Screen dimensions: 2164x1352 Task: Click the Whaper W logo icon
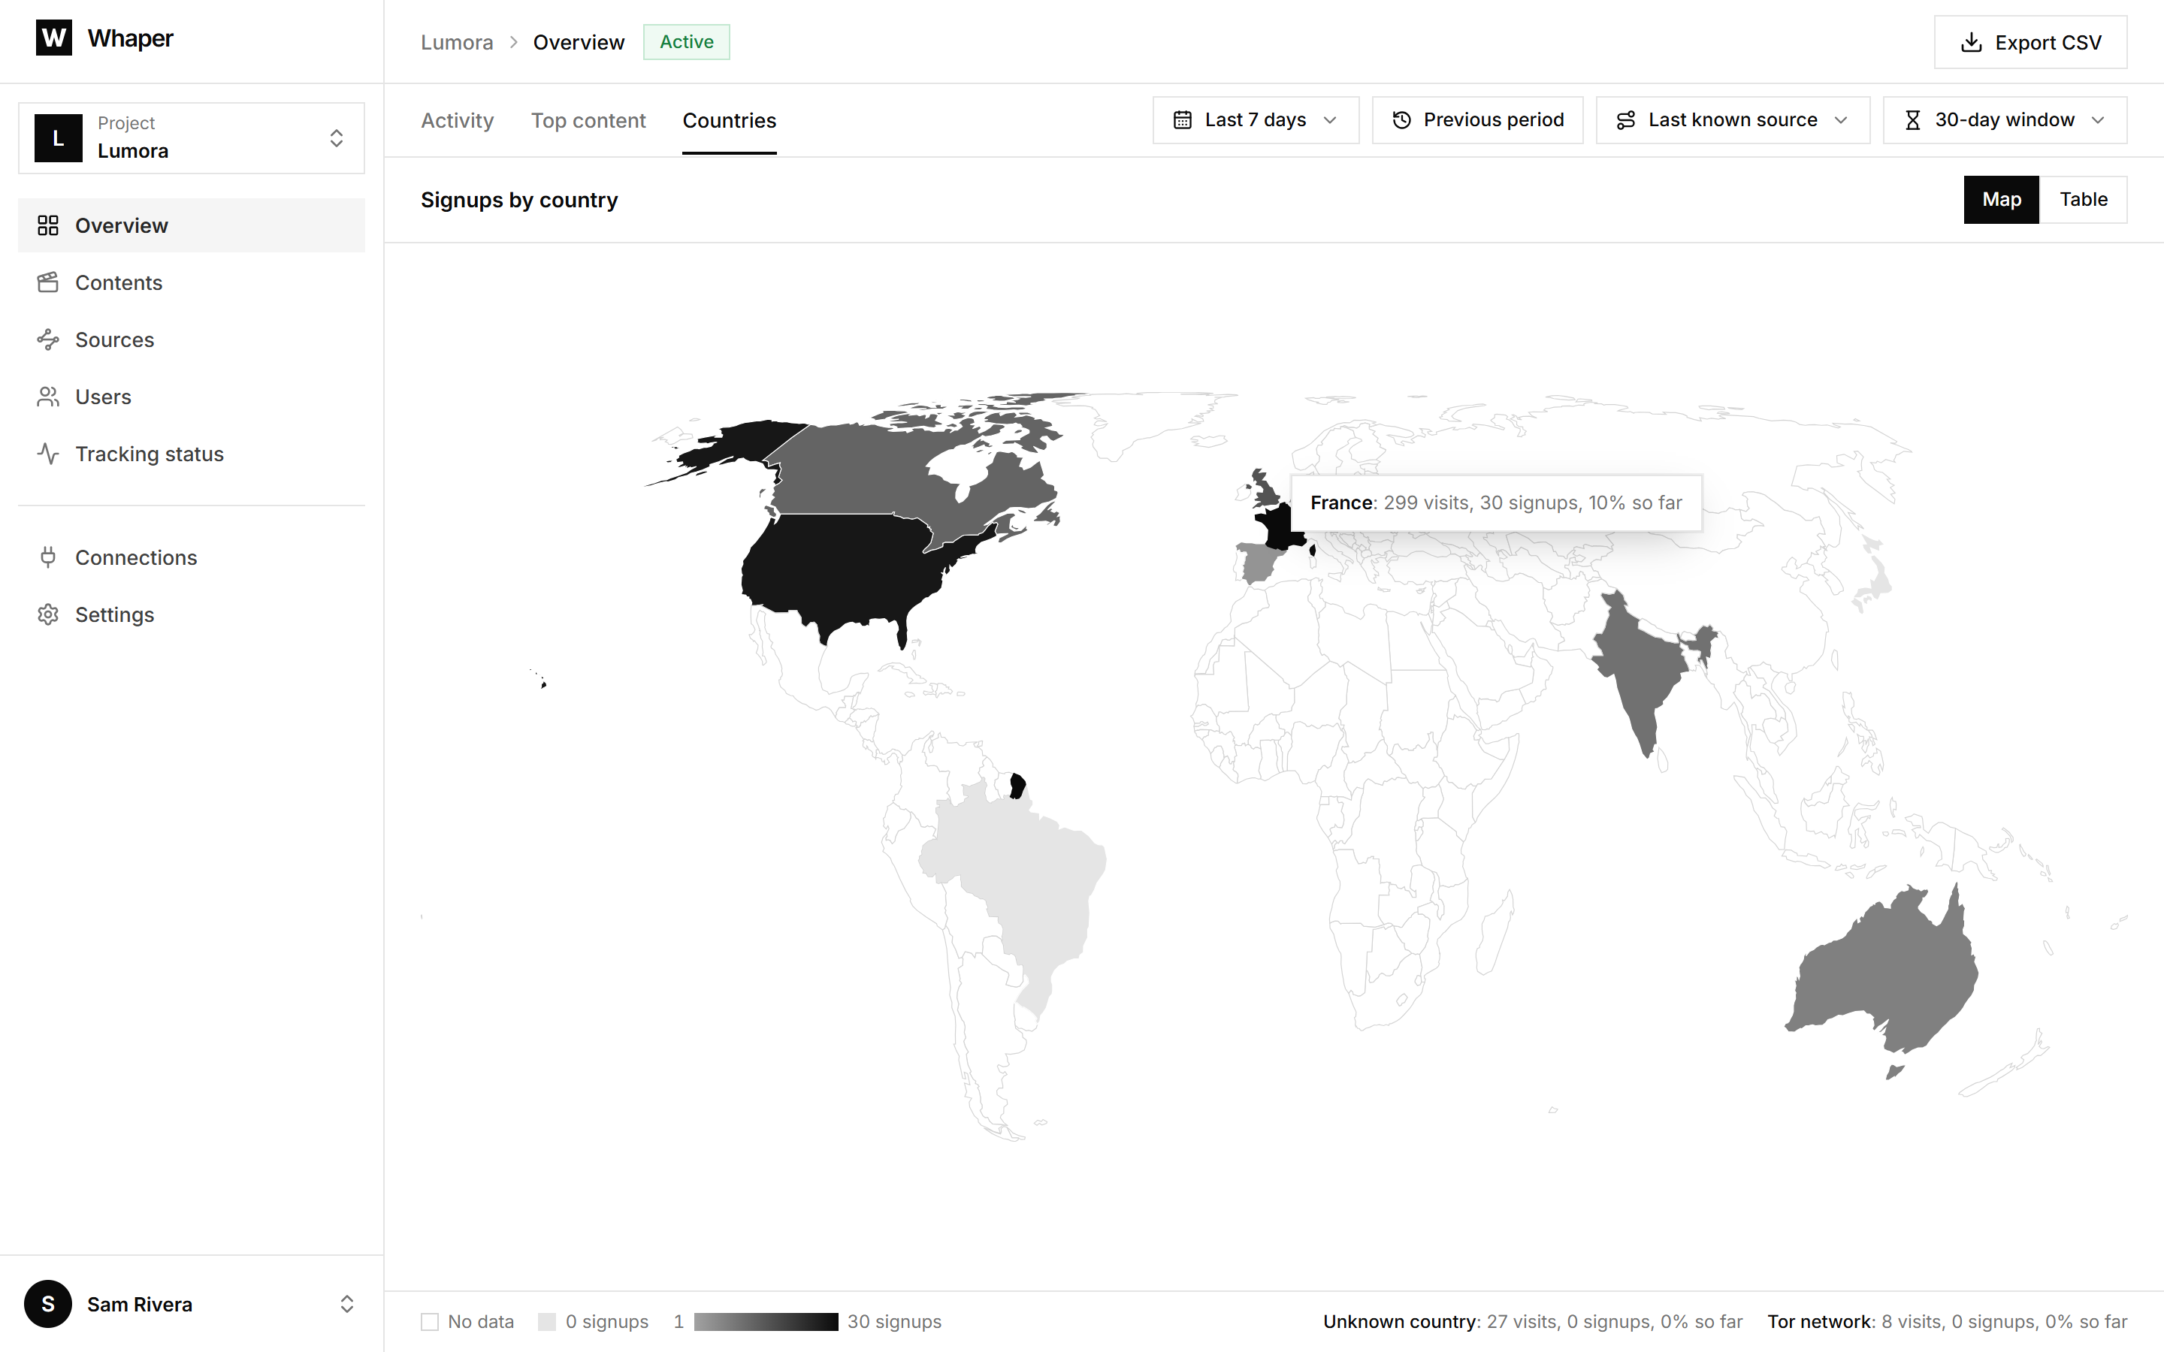point(53,38)
